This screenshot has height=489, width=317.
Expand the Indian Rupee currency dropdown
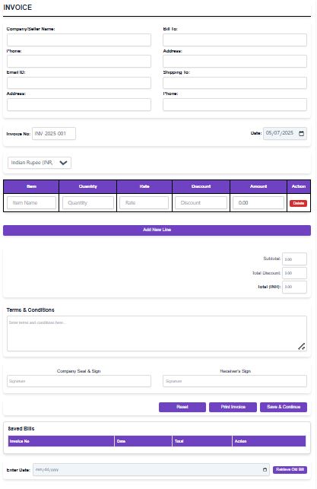[x=40, y=163]
